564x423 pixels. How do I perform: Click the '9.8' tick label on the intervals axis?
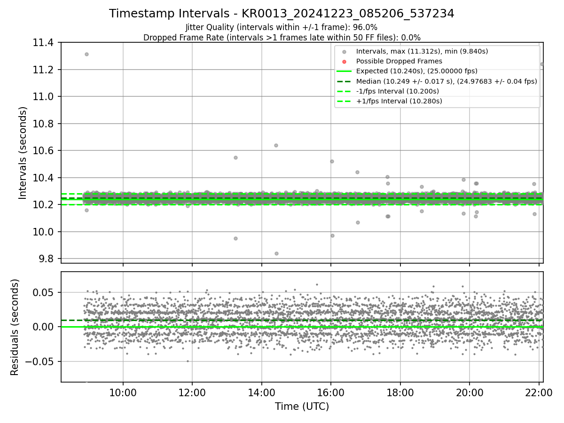click(47, 259)
